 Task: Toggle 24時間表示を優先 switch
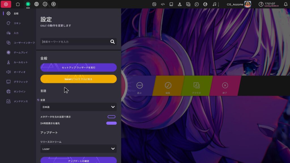(112, 123)
